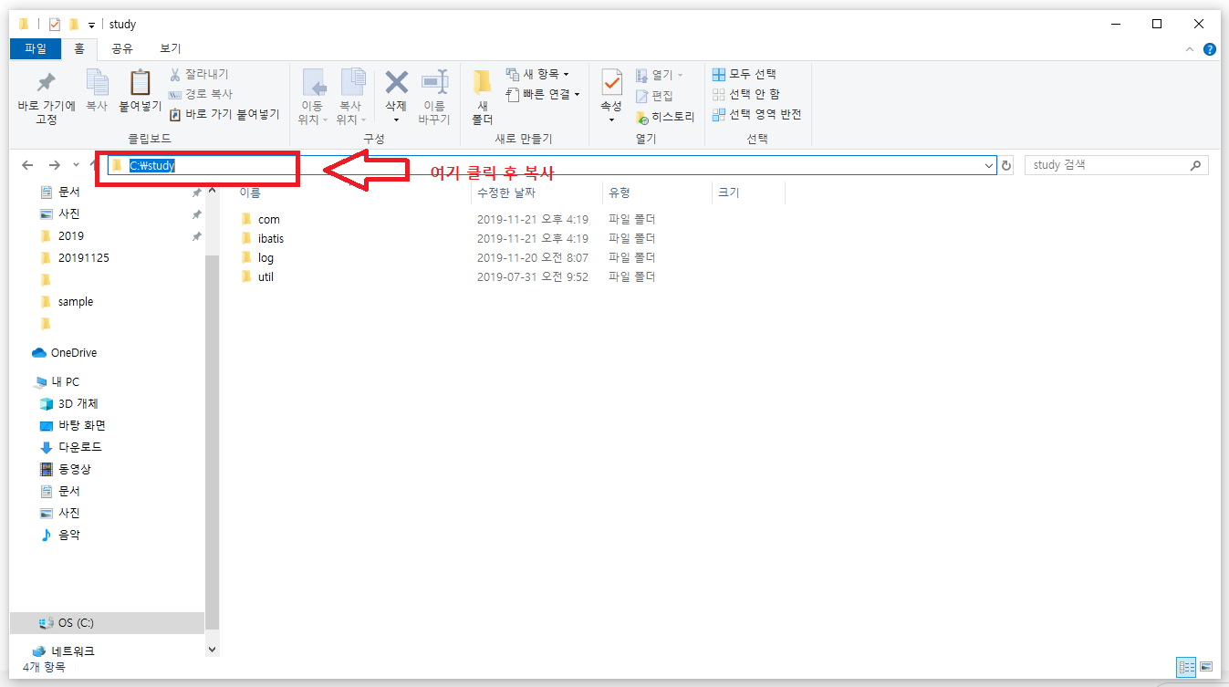Open Music (음악) in sidebar
1229x687 pixels.
click(x=68, y=535)
